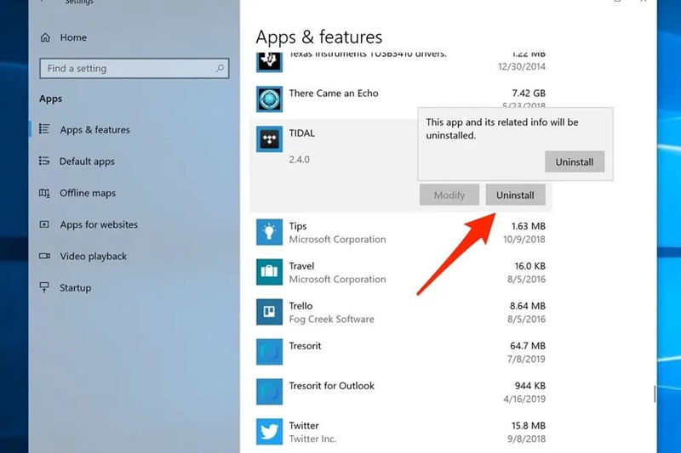The image size is (681, 453).
Task: Open Apps for websites settings
Action: click(x=98, y=224)
